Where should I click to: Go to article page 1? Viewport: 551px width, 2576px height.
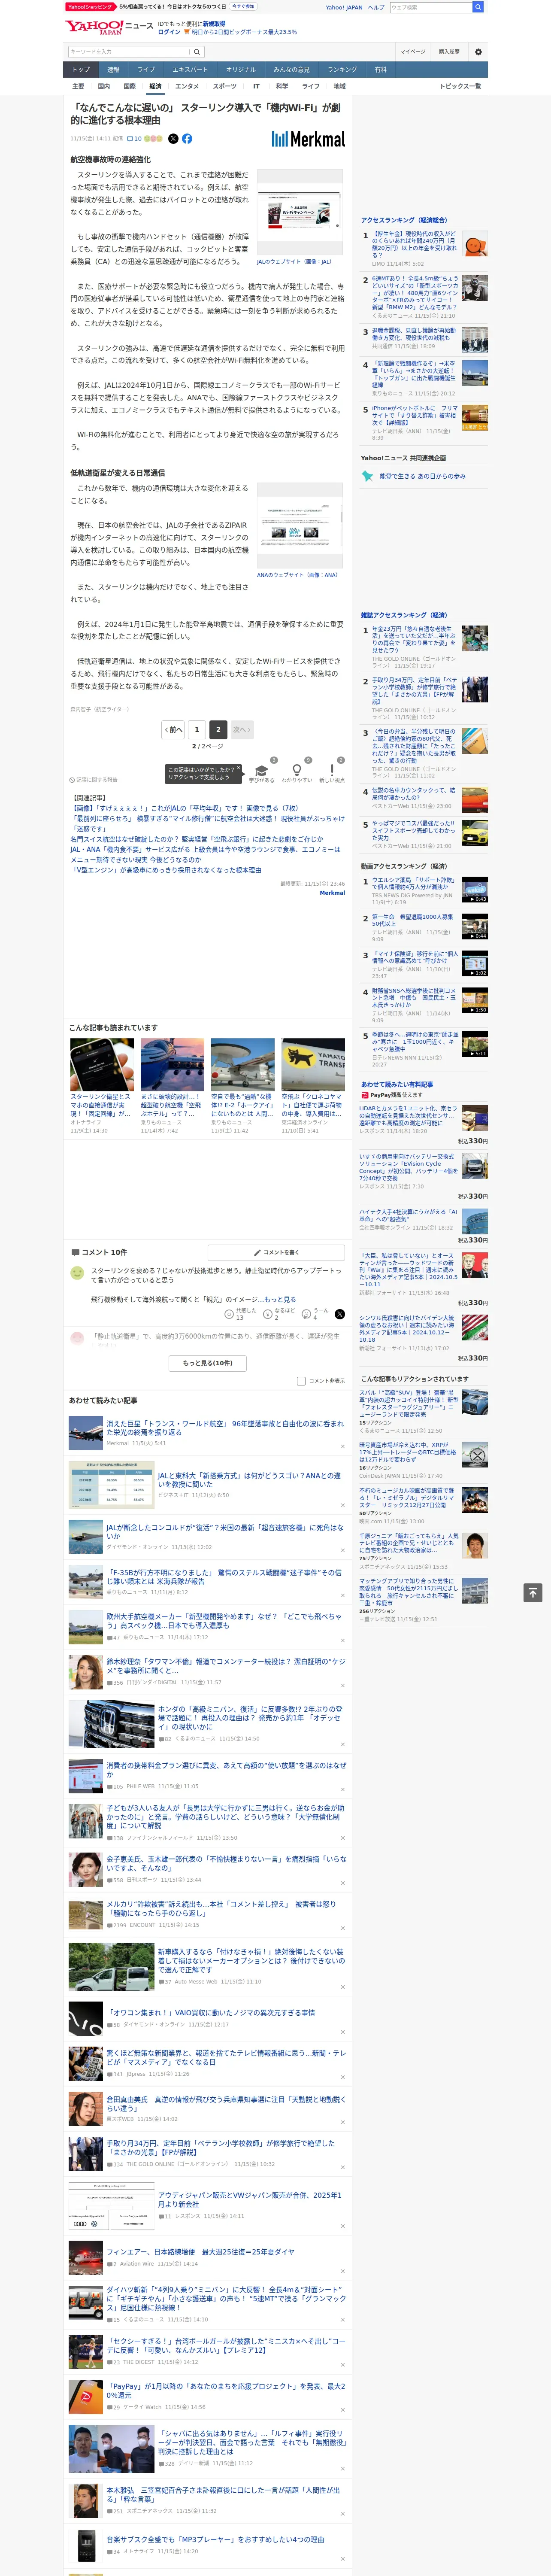point(196,730)
